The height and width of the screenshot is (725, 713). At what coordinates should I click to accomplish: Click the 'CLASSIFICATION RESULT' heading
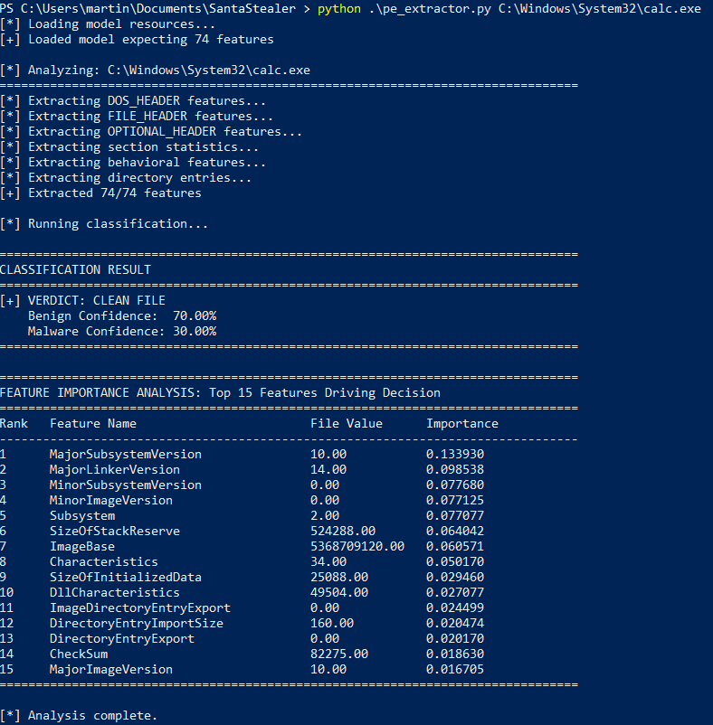pos(75,270)
